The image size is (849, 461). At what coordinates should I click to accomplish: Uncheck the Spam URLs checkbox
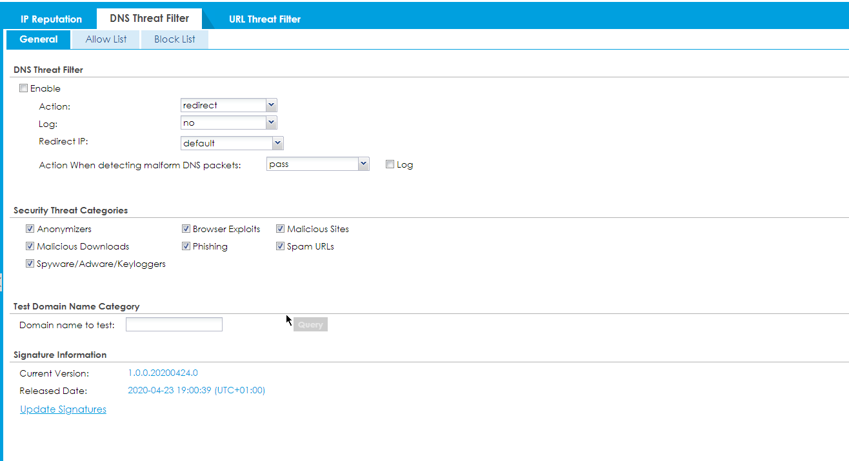(280, 246)
